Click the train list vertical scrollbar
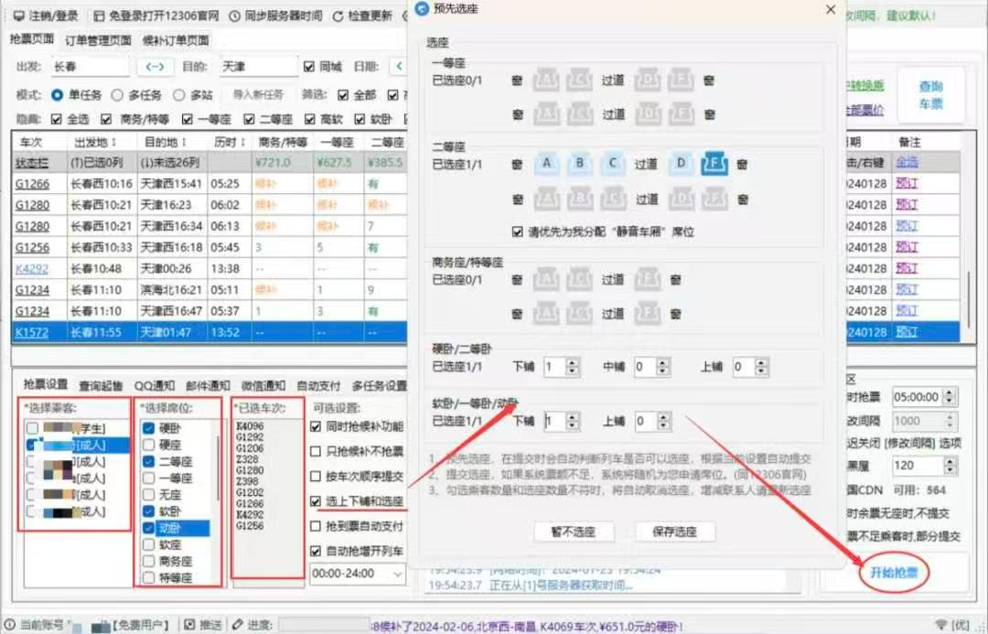This screenshot has width=988, height=634. click(969, 293)
